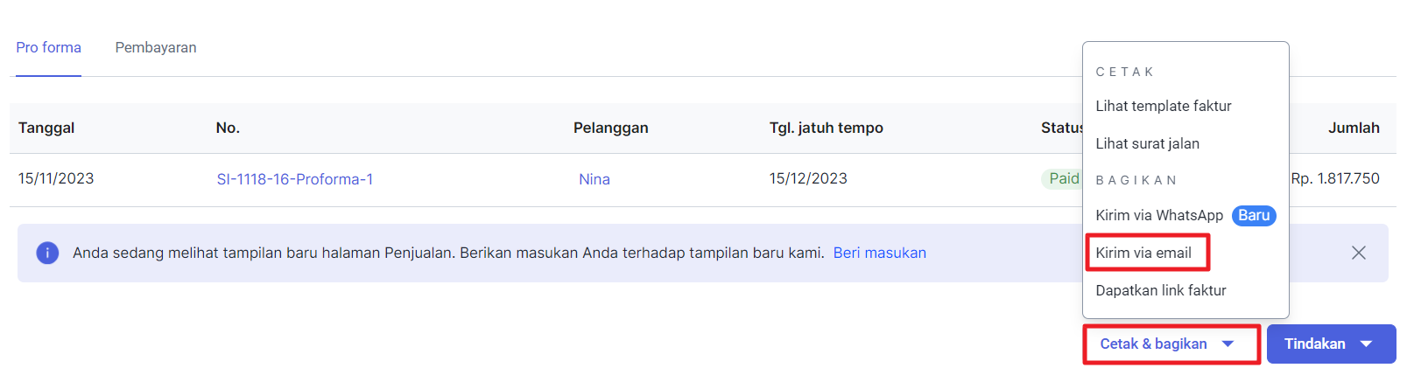Expand the Cetak & bagikan dropdown arrow
The height and width of the screenshot is (375, 1407).
pyautogui.click(x=1228, y=344)
